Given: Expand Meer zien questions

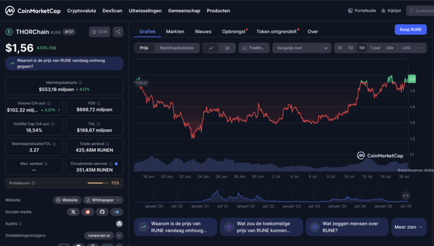Looking at the screenshot, I should 409,227.
